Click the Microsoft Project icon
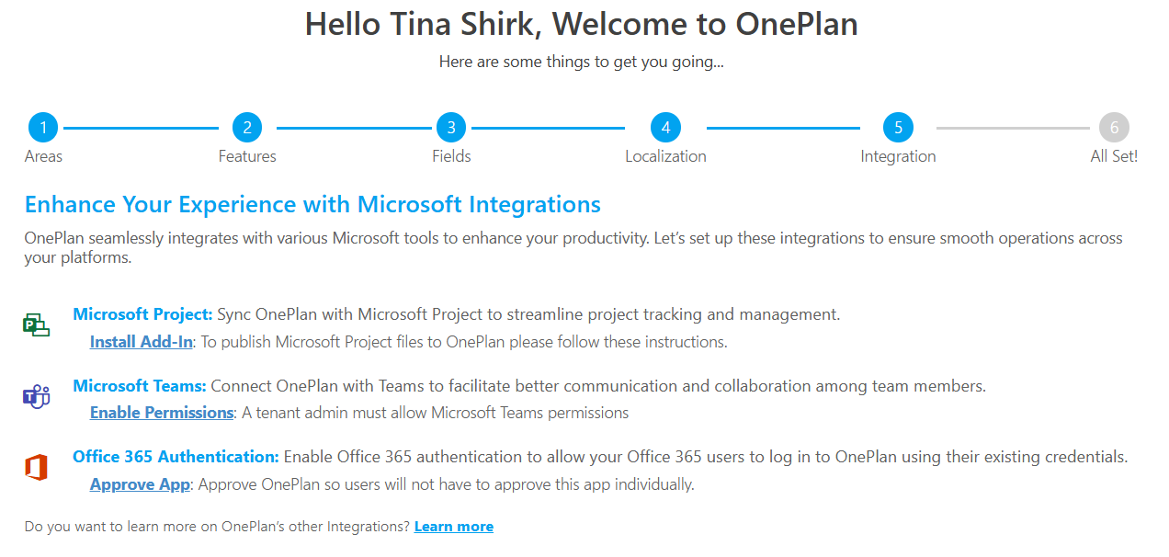 (x=36, y=324)
